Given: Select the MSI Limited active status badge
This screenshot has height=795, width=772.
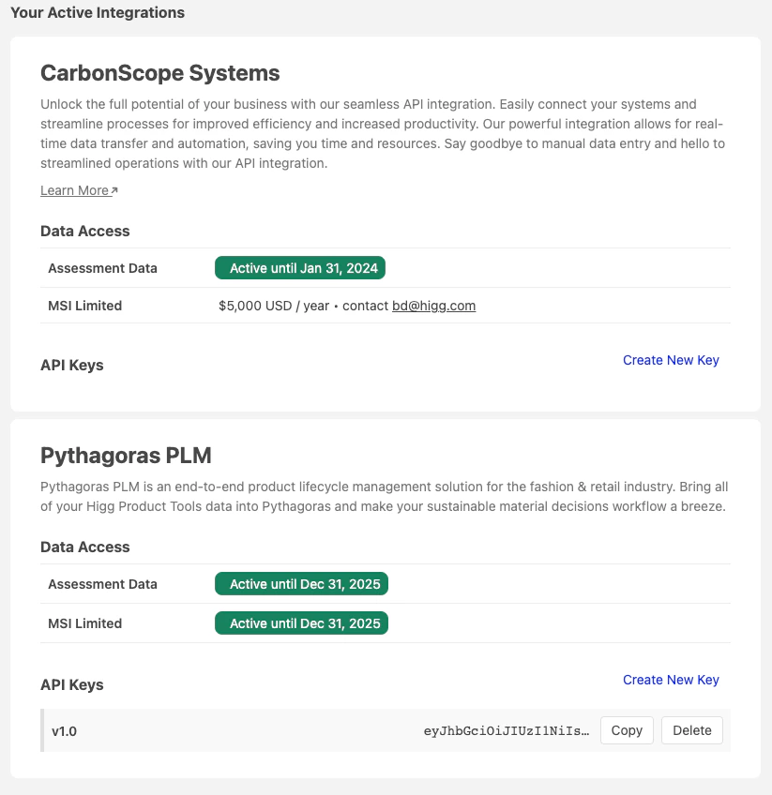Looking at the screenshot, I should coord(301,622).
